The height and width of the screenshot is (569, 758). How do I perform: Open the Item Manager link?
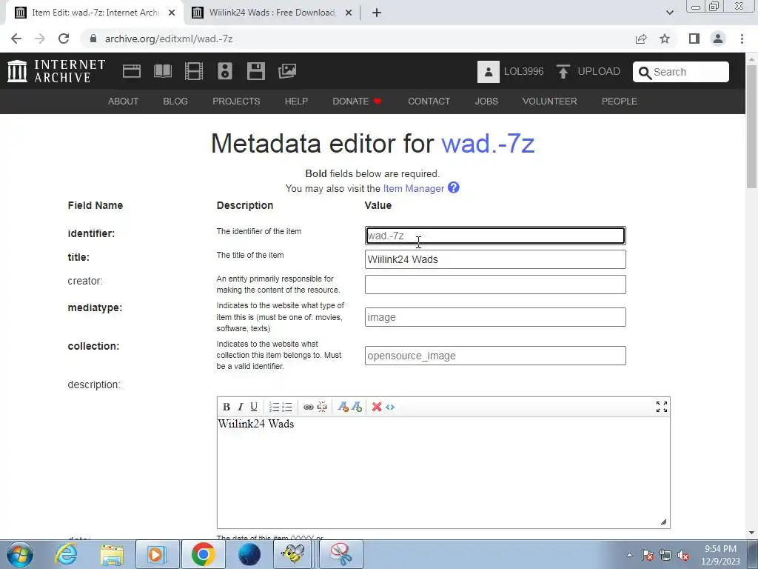[x=413, y=188]
